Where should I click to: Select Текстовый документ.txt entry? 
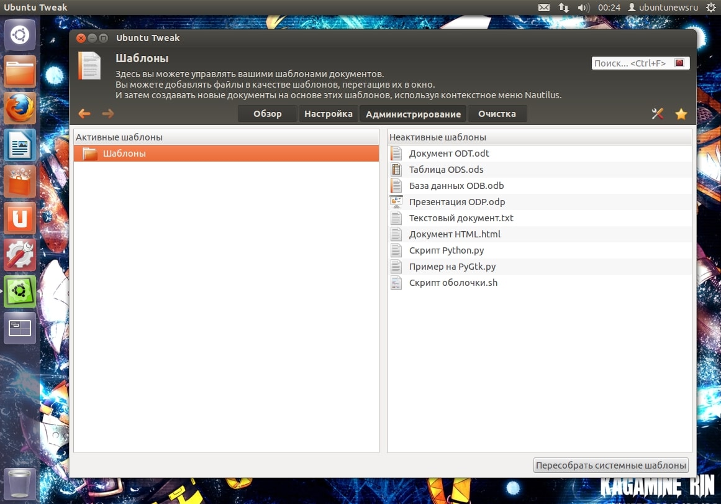540,218
